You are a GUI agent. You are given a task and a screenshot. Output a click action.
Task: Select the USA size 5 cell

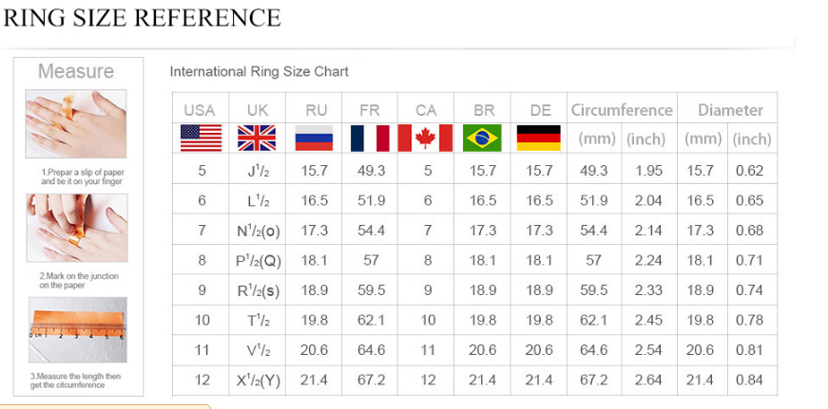tap(202, 170)
